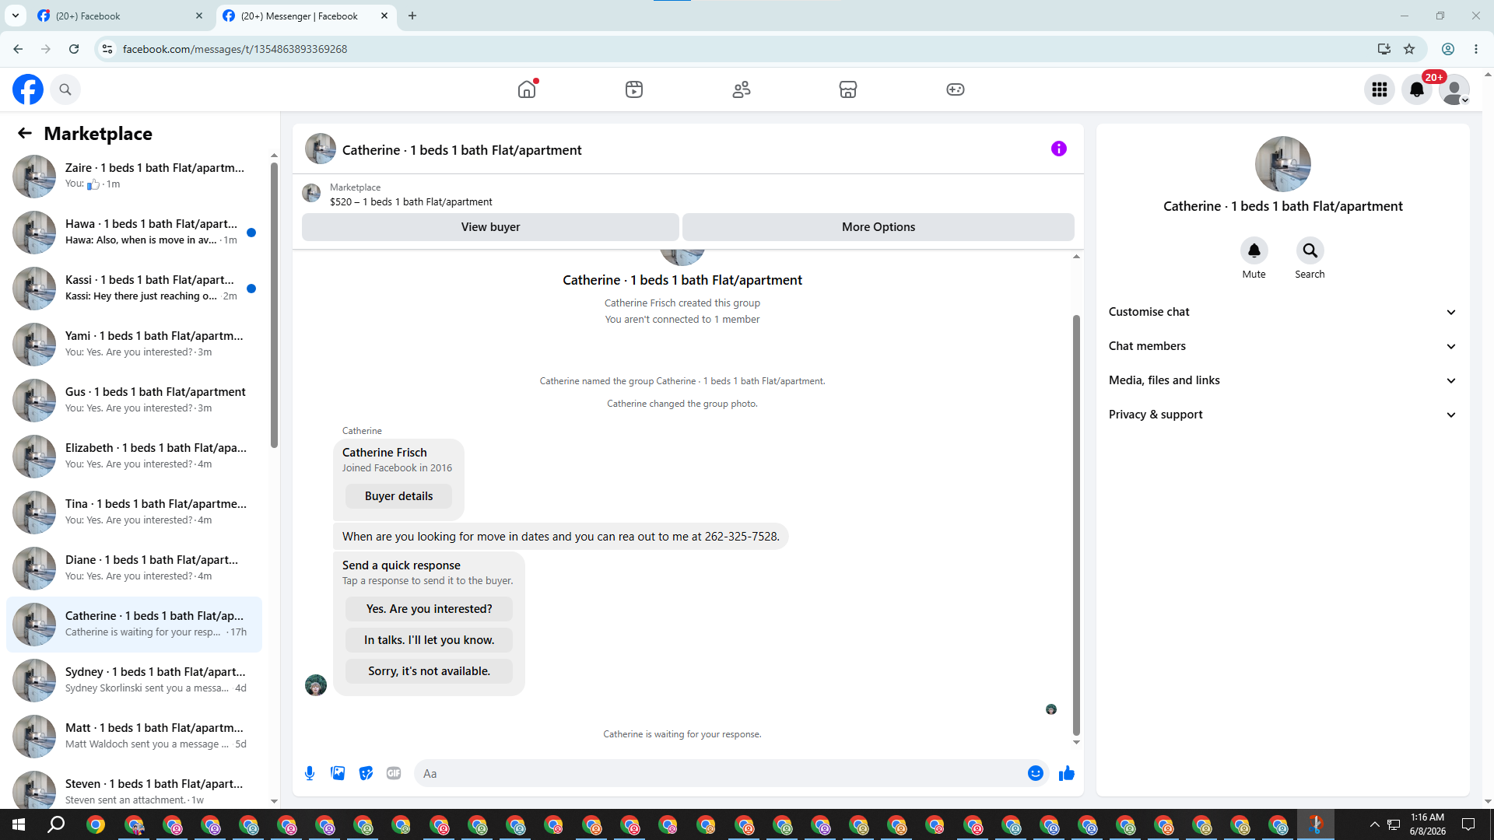Send quick response 'Yes. Are you interested?'
Image resolution: width=1494 pixels, height=840 pixels.
tap(429, 609)
